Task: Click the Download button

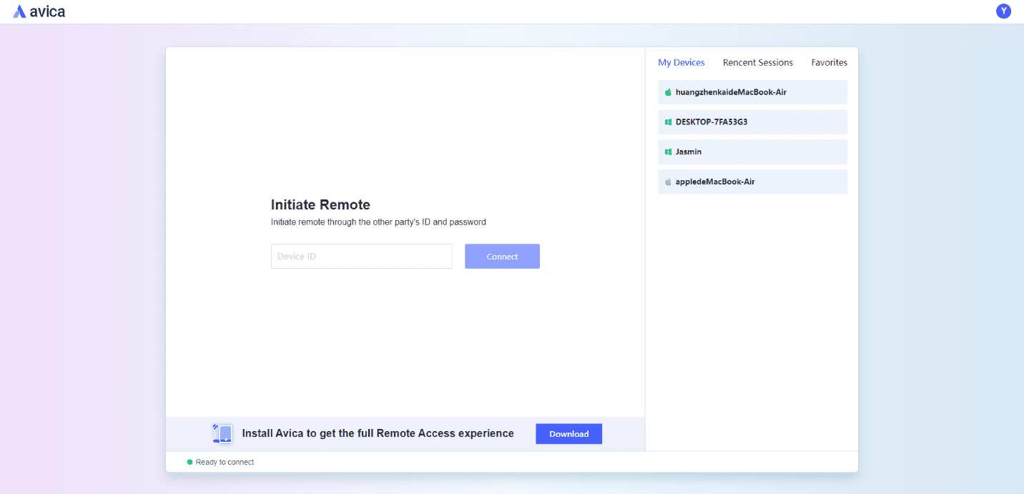Action: click(568, 434)
